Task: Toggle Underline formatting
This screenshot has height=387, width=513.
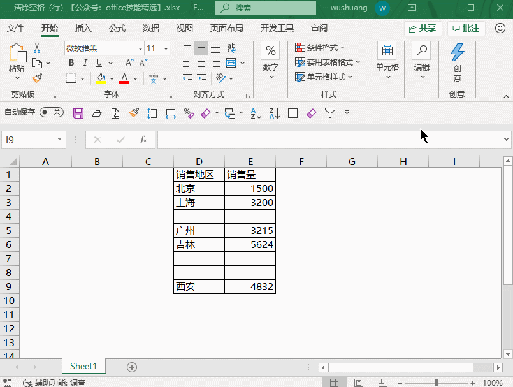Action: [x=99, y=63]
